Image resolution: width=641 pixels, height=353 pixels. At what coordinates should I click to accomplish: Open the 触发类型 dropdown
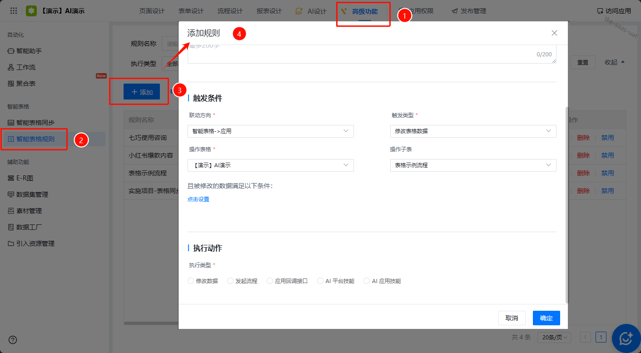click(473, 131)
